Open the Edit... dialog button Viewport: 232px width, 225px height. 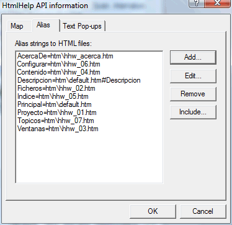(x=193, y=76)
